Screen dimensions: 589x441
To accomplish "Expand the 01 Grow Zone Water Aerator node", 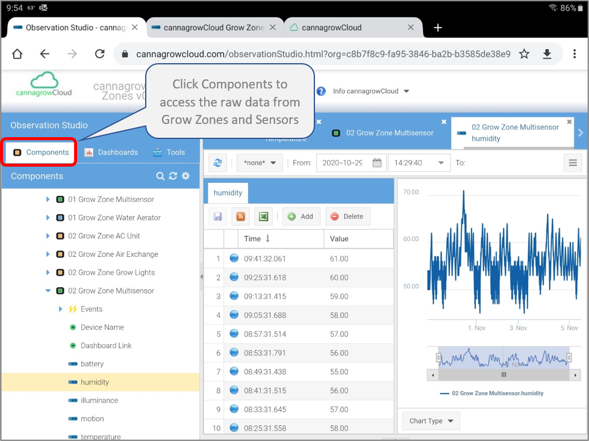I will (48, 218).
